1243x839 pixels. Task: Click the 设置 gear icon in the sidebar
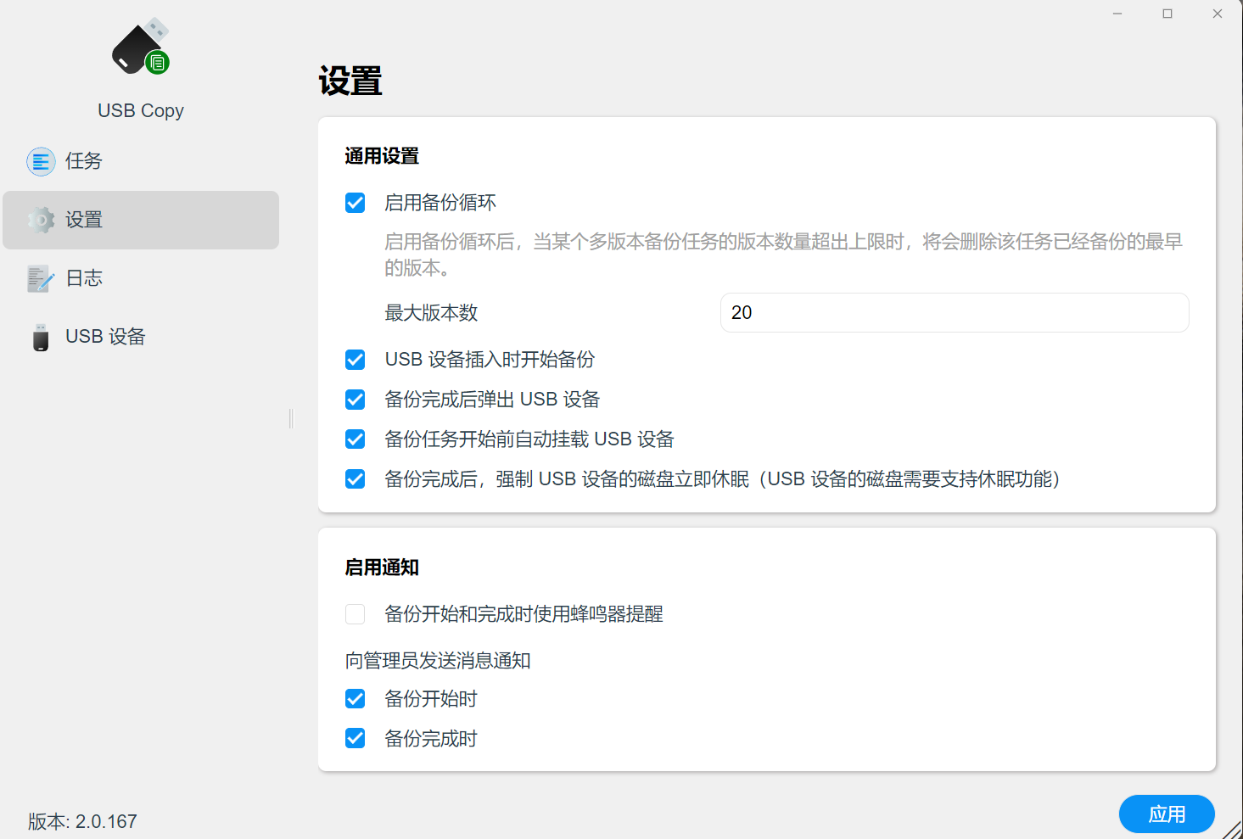click(41, 220)
